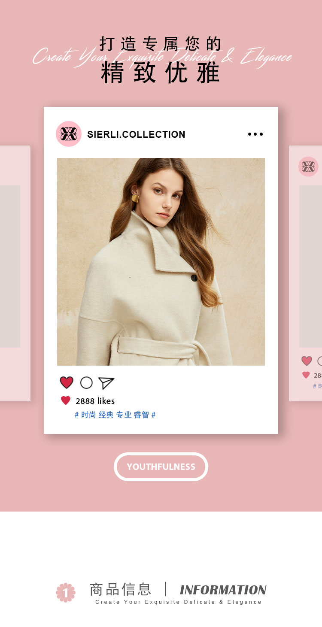Click the 精致优雅 headline text

[161, 73]
